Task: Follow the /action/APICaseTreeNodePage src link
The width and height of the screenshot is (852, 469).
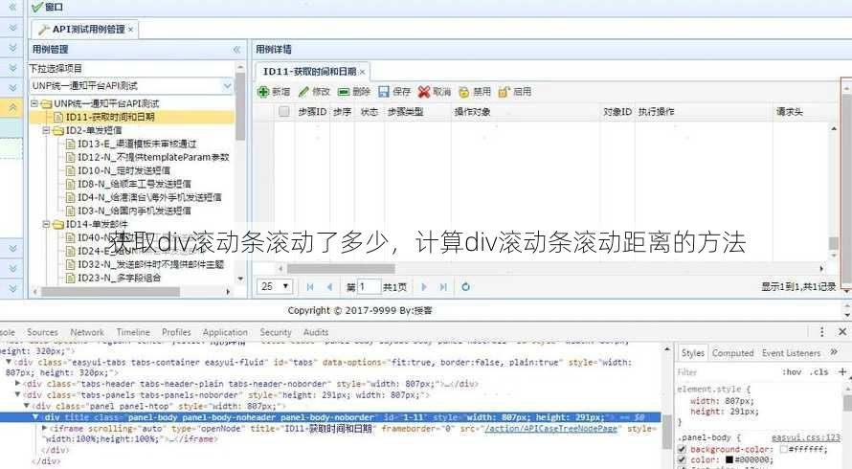Action: coord(550,429)
